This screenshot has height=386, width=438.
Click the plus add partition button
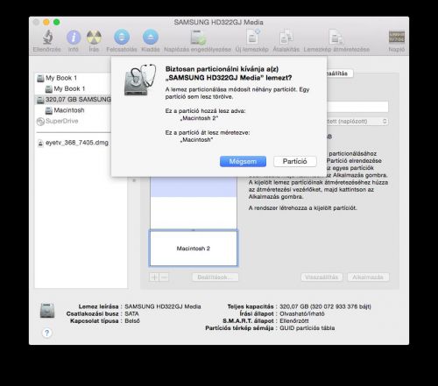pyautogui.click(x=154, y=277)
